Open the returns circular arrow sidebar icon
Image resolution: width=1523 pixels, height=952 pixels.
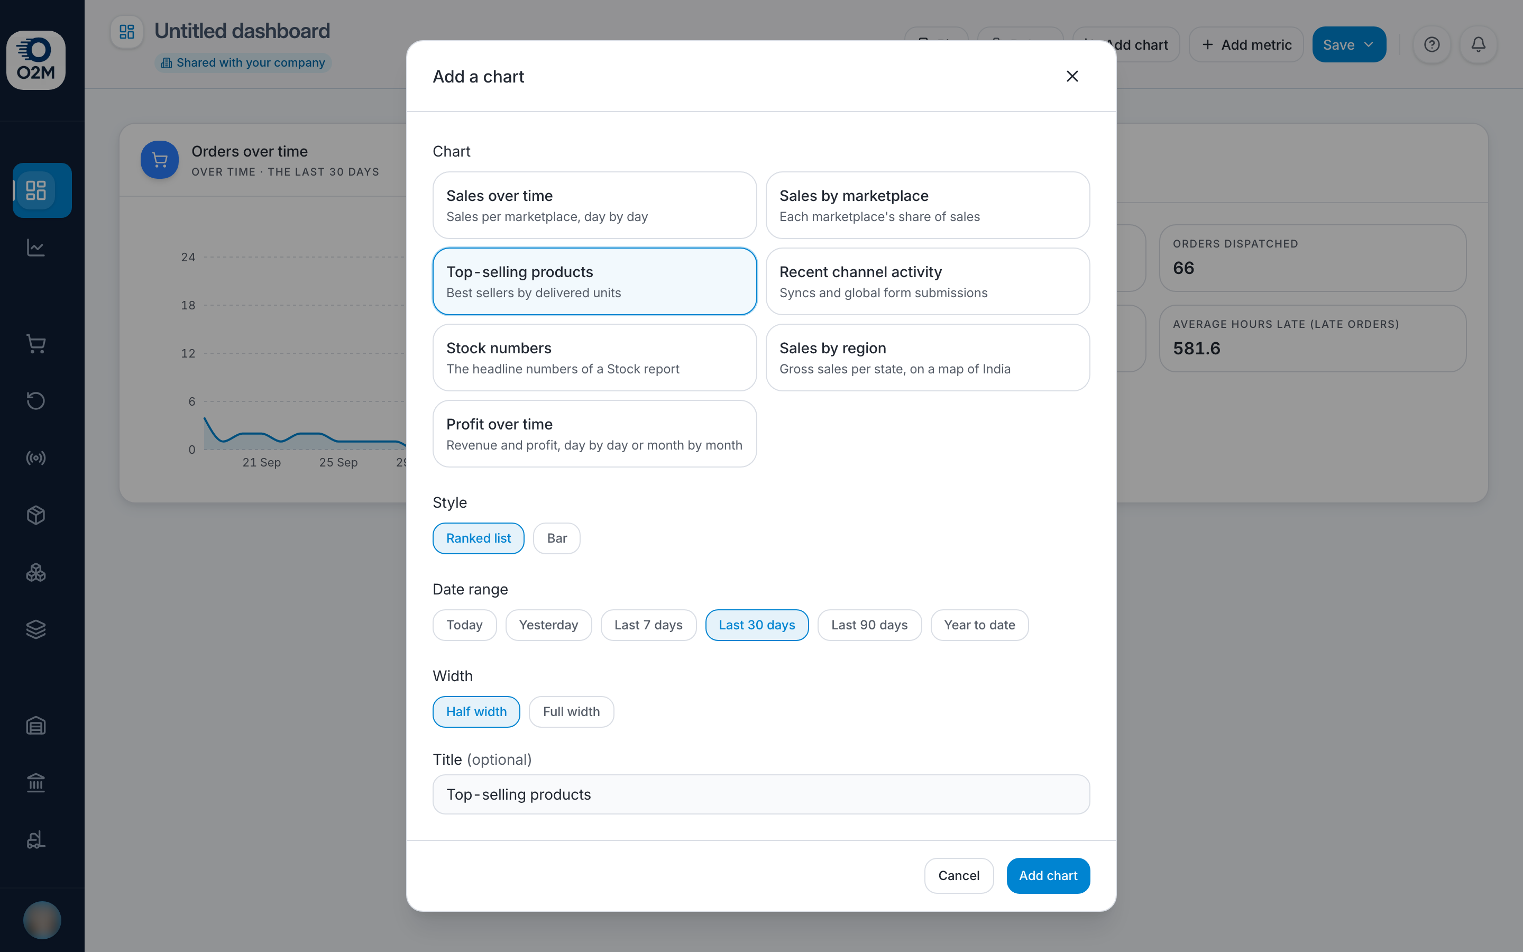pos(36,400)
